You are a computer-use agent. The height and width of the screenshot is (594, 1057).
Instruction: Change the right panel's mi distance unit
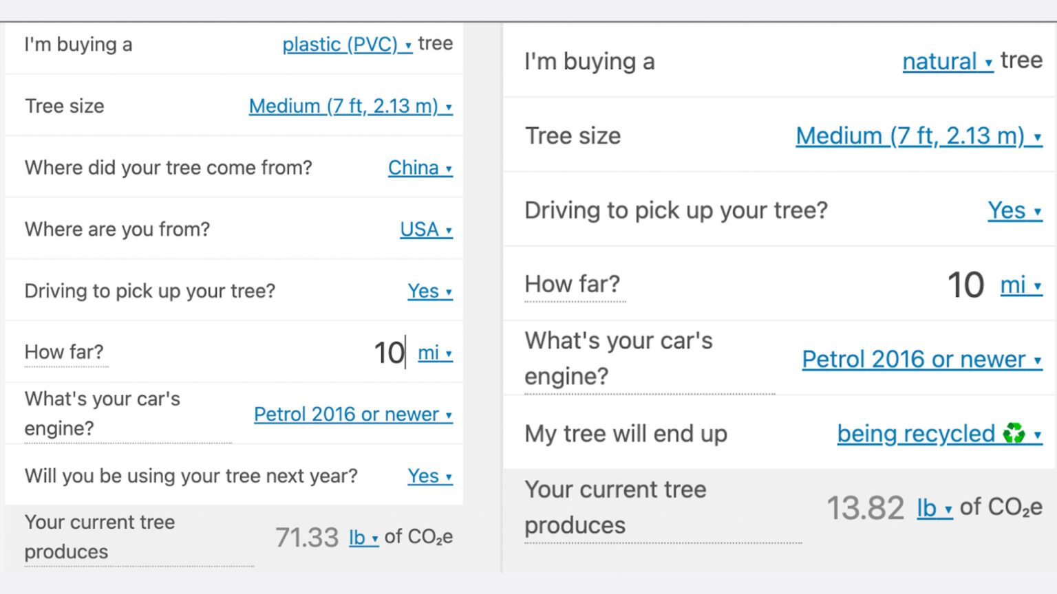tap(1021, 285)
